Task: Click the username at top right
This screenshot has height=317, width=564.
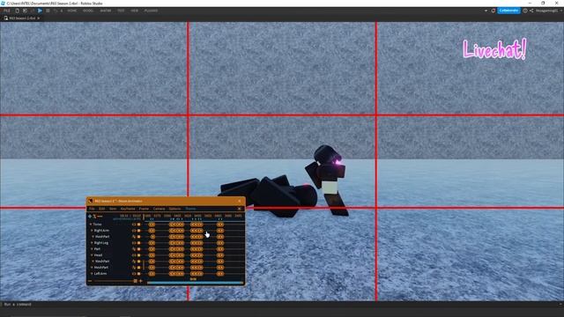Action: coord(546,11)
